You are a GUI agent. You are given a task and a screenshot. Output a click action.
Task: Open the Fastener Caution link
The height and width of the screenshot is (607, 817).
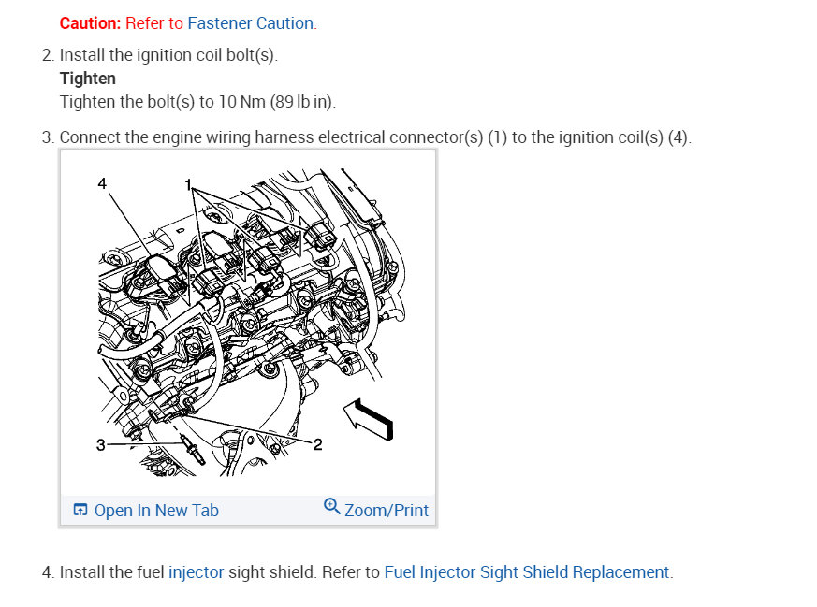click(x=250, y=23)
